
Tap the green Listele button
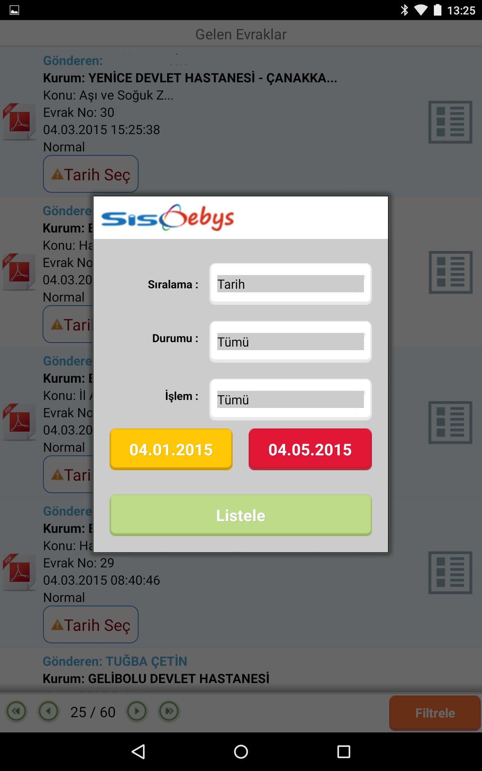coord(241,515)
